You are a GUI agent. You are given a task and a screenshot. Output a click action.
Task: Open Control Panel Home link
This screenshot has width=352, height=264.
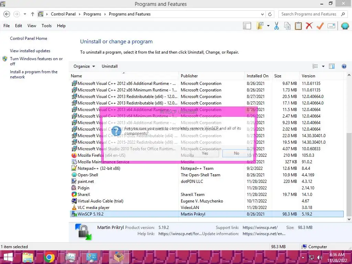[29, 38]
